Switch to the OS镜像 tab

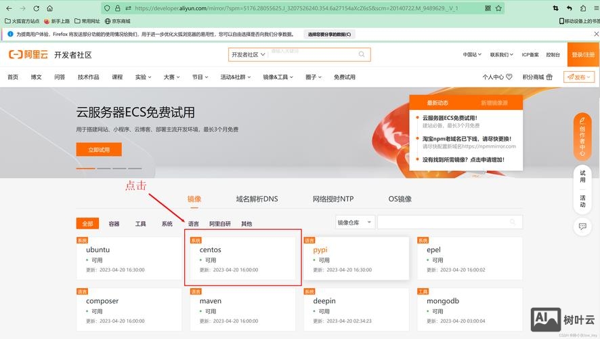coord(400,199)
